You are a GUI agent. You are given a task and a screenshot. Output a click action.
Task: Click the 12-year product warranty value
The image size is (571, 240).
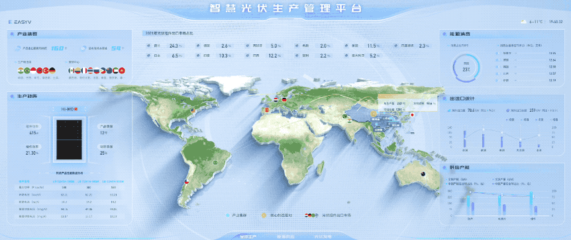[104, 133]
